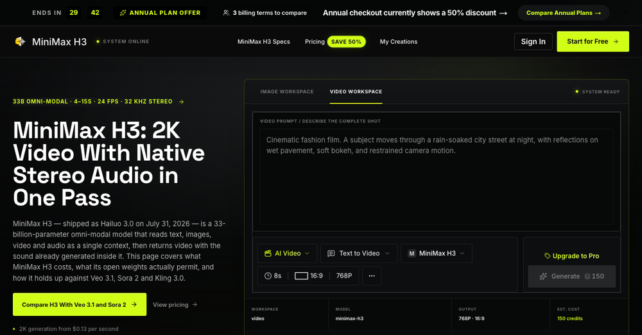Image resolution: width=642 pixels, height=335 pixels.
Task: Change the 8s duration setting
Action: click(273, 276)
